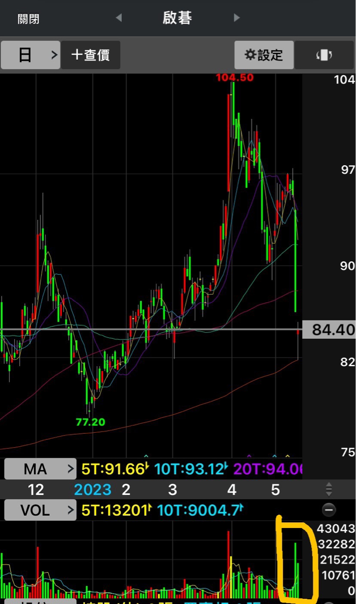
Task: Tap the up-down resize arrows icon
Action: (x=329, y=489)
